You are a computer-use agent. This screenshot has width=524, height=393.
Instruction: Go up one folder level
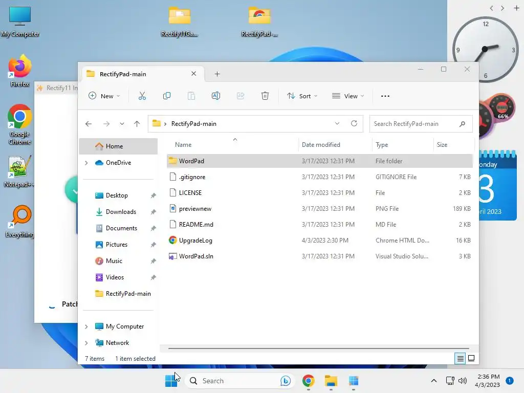[137, 124]
